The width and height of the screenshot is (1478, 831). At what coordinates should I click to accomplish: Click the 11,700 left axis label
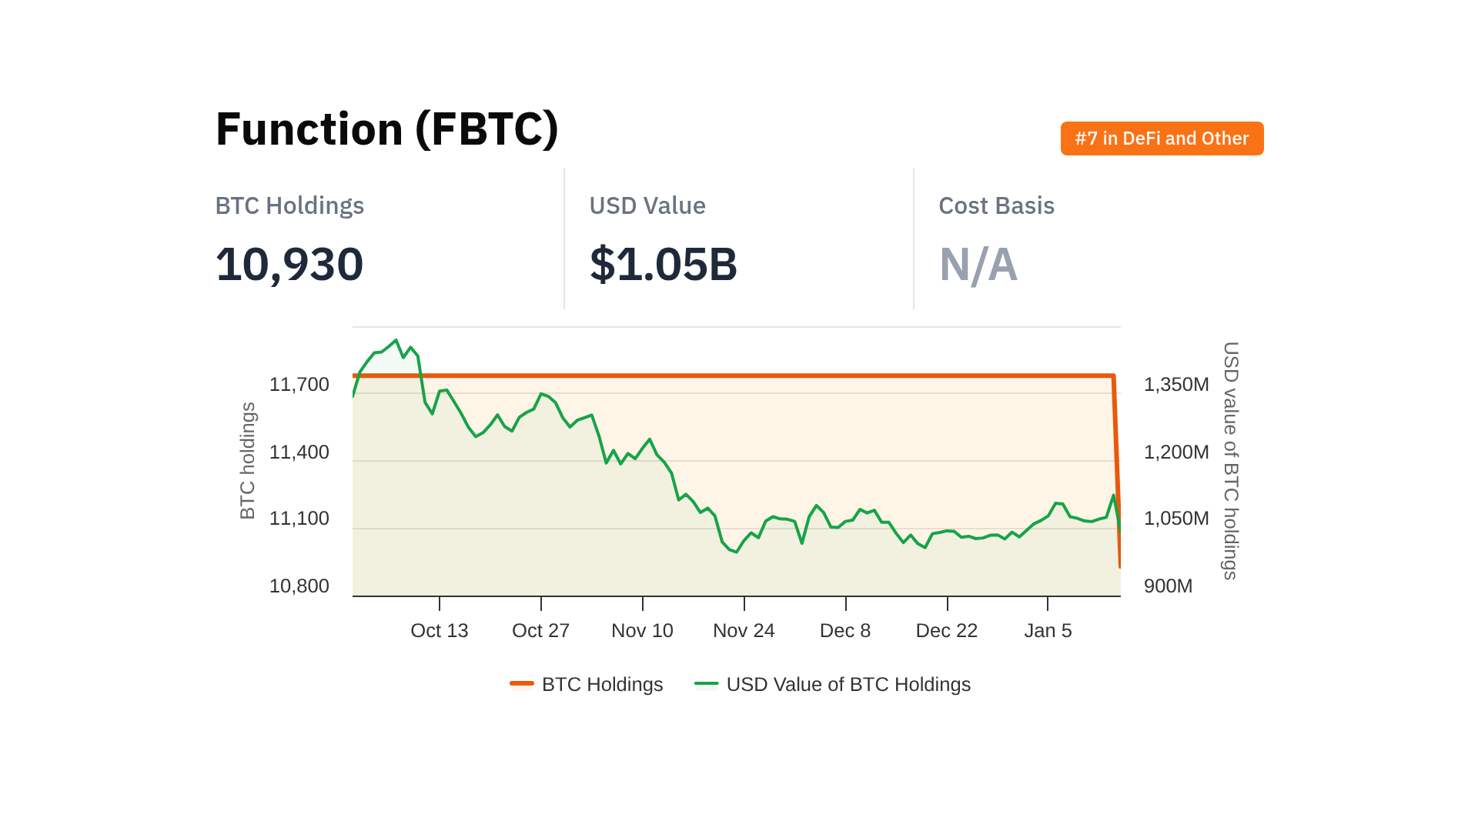(x=299, y=384)
